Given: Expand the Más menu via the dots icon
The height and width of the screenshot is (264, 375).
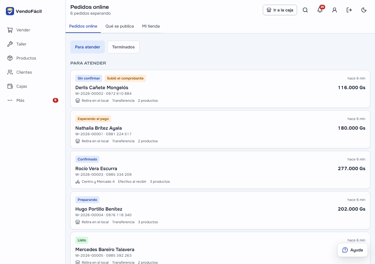Looking at the screenshot, I should tap(10, 100).
